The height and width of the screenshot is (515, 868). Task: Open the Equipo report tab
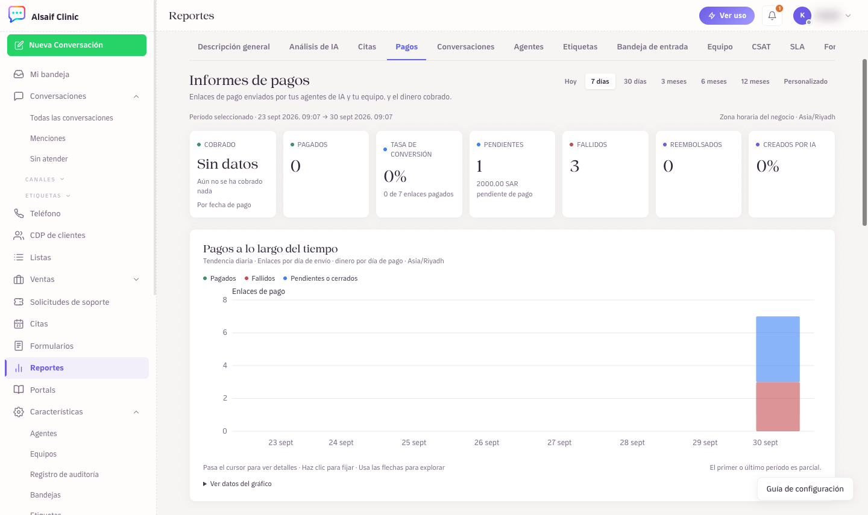(720, 46)
